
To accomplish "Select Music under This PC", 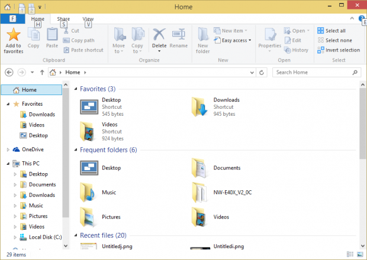I will 31,206.
